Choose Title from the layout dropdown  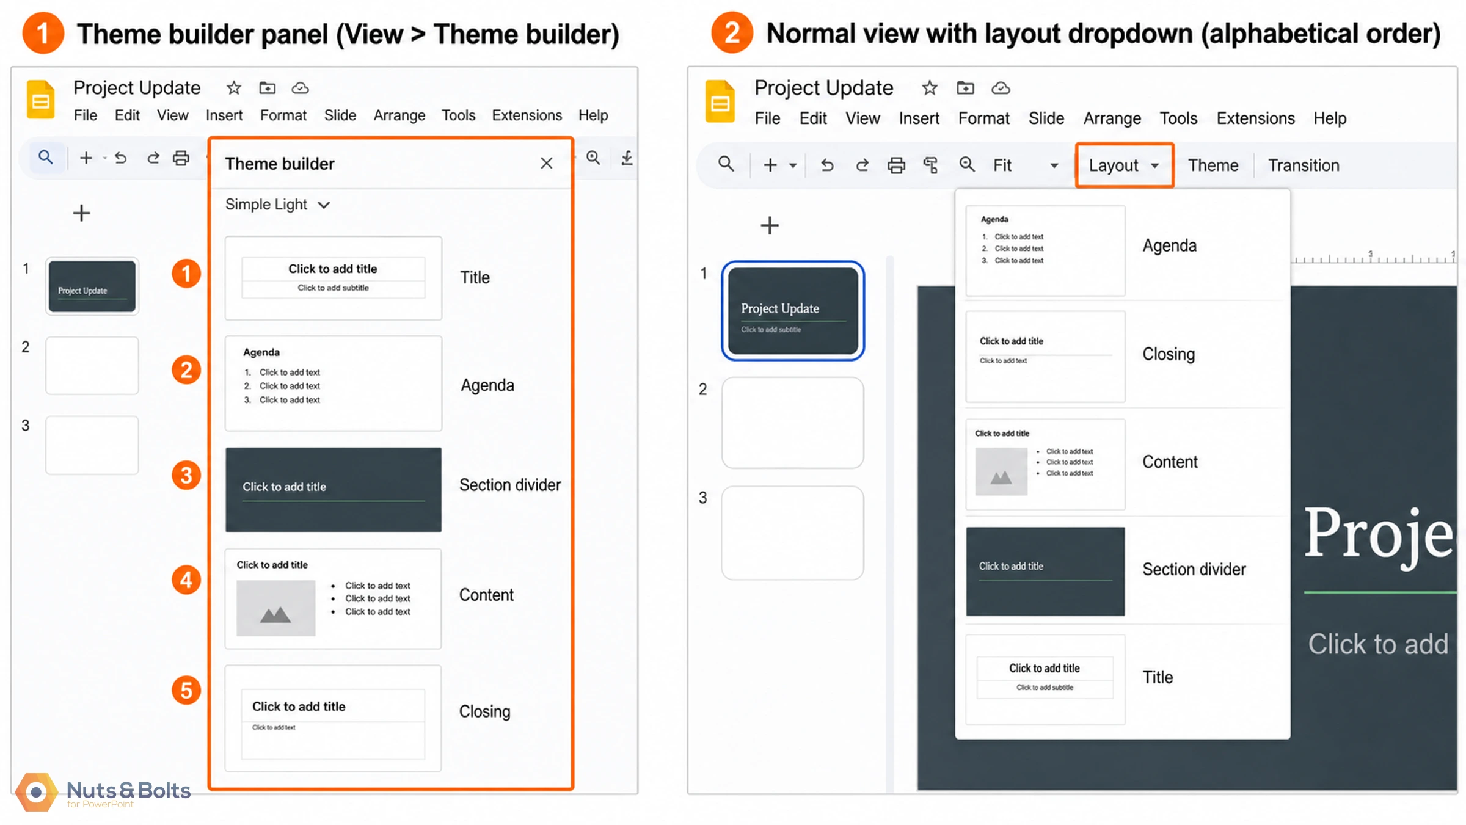tap(1122, 679)
